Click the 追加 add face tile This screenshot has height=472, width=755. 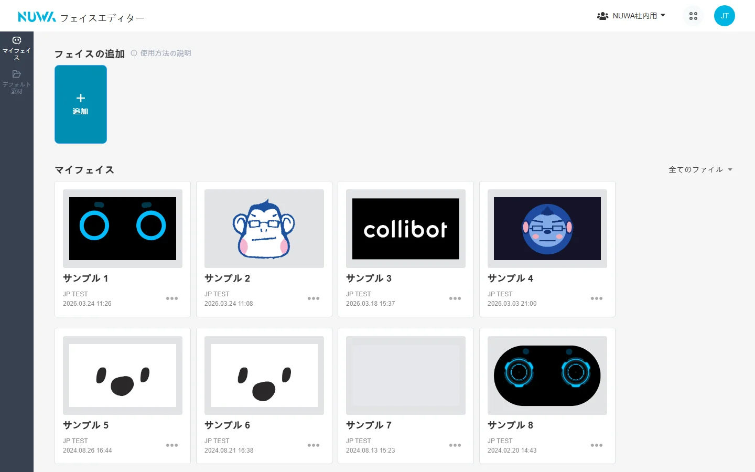pos(81,104)
